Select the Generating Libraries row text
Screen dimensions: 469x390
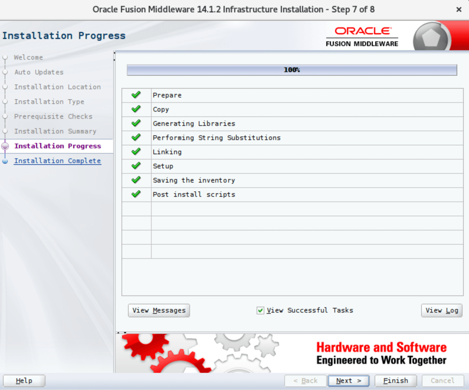194,124
